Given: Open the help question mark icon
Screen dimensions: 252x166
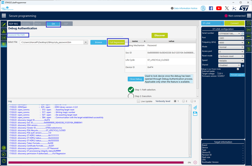Looking at the screenshot, I should 4,161.
